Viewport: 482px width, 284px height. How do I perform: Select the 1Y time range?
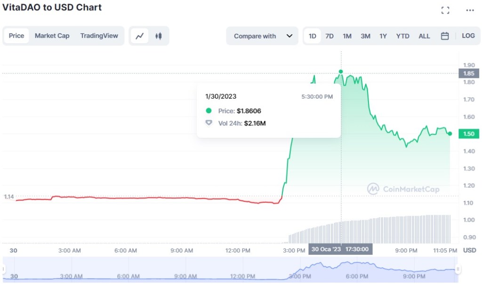(383, 36)
